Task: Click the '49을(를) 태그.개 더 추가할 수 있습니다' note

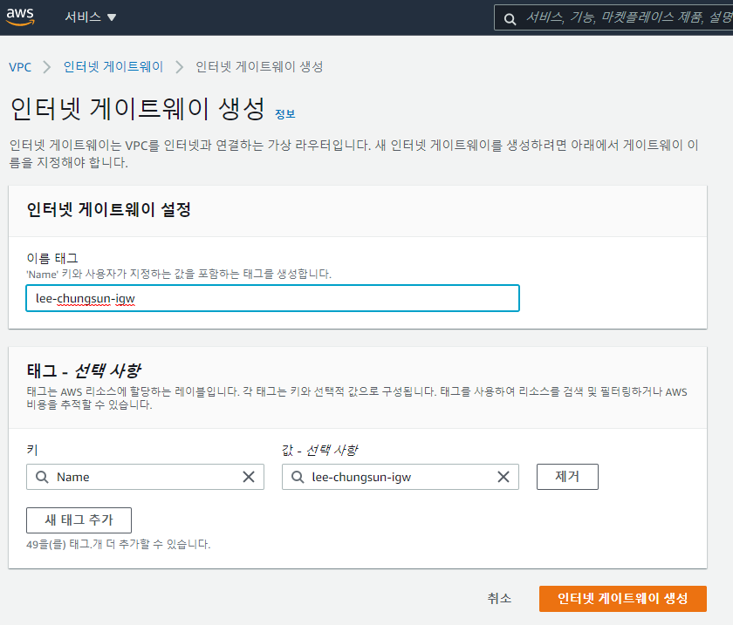Action: tap(119, 544)
